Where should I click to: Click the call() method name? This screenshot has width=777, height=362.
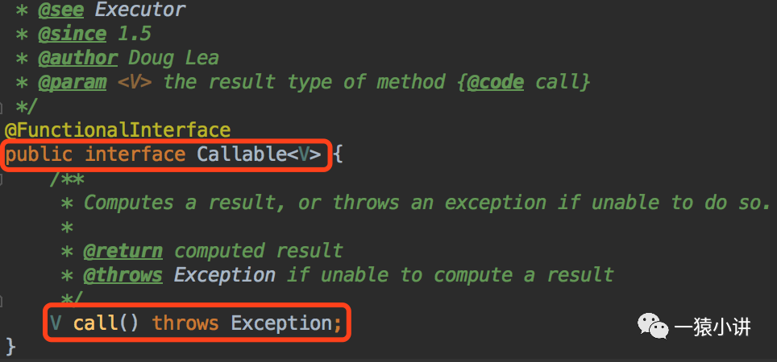pos(95,323)
